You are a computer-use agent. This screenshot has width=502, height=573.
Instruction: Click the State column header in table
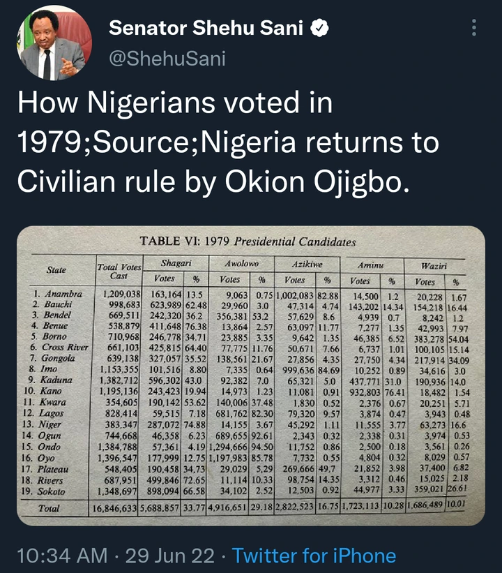point(56,269)
